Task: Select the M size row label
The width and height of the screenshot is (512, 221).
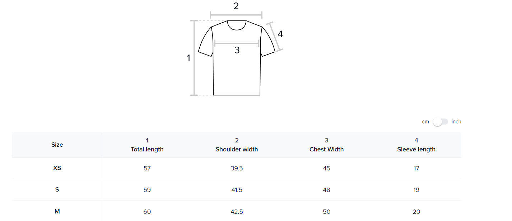Action: pos(57,211)
